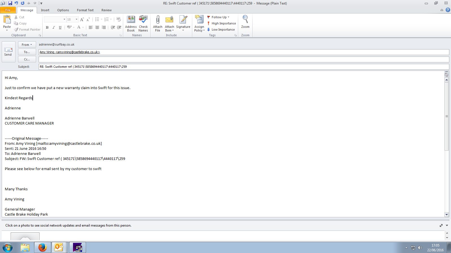Open the font size dropdown
451x253 pixels.
(76, 19)
